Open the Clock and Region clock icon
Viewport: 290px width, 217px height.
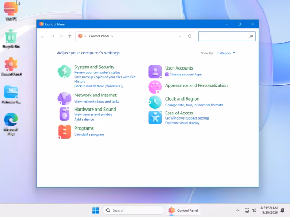[155, 102]
